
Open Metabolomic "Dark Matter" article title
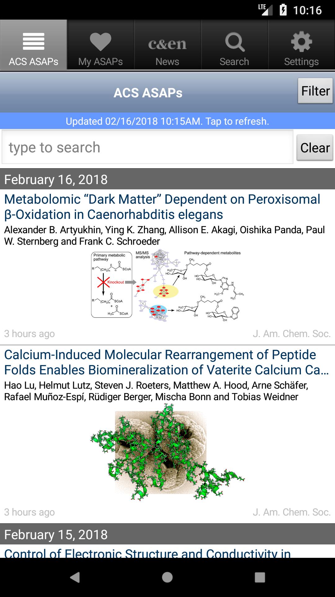click(x=162, y=207)
